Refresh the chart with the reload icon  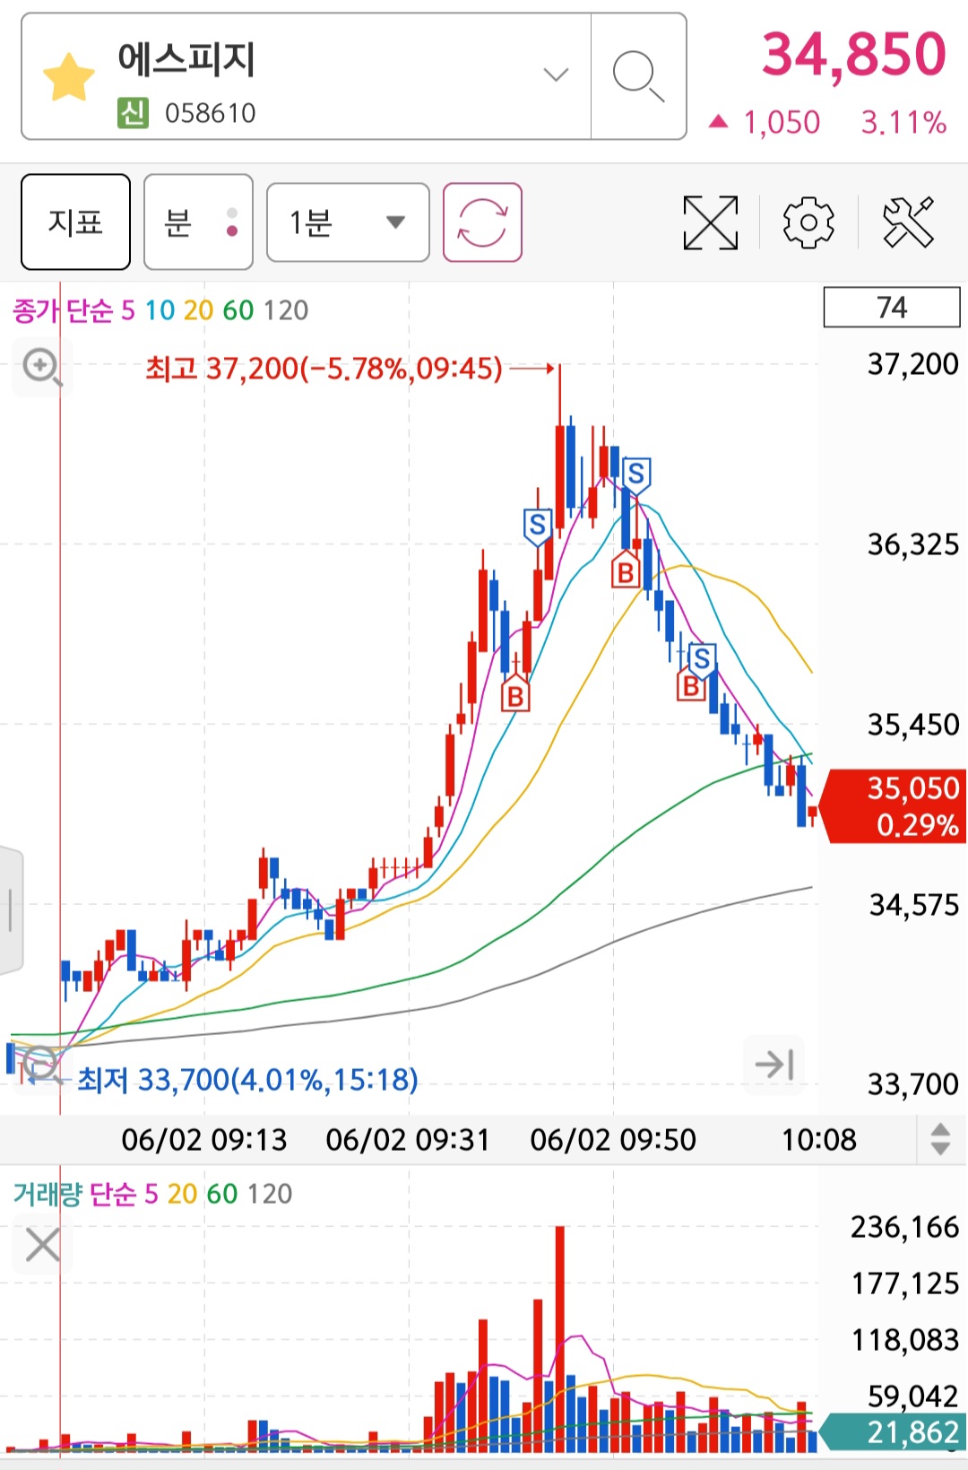coord(482,222)
